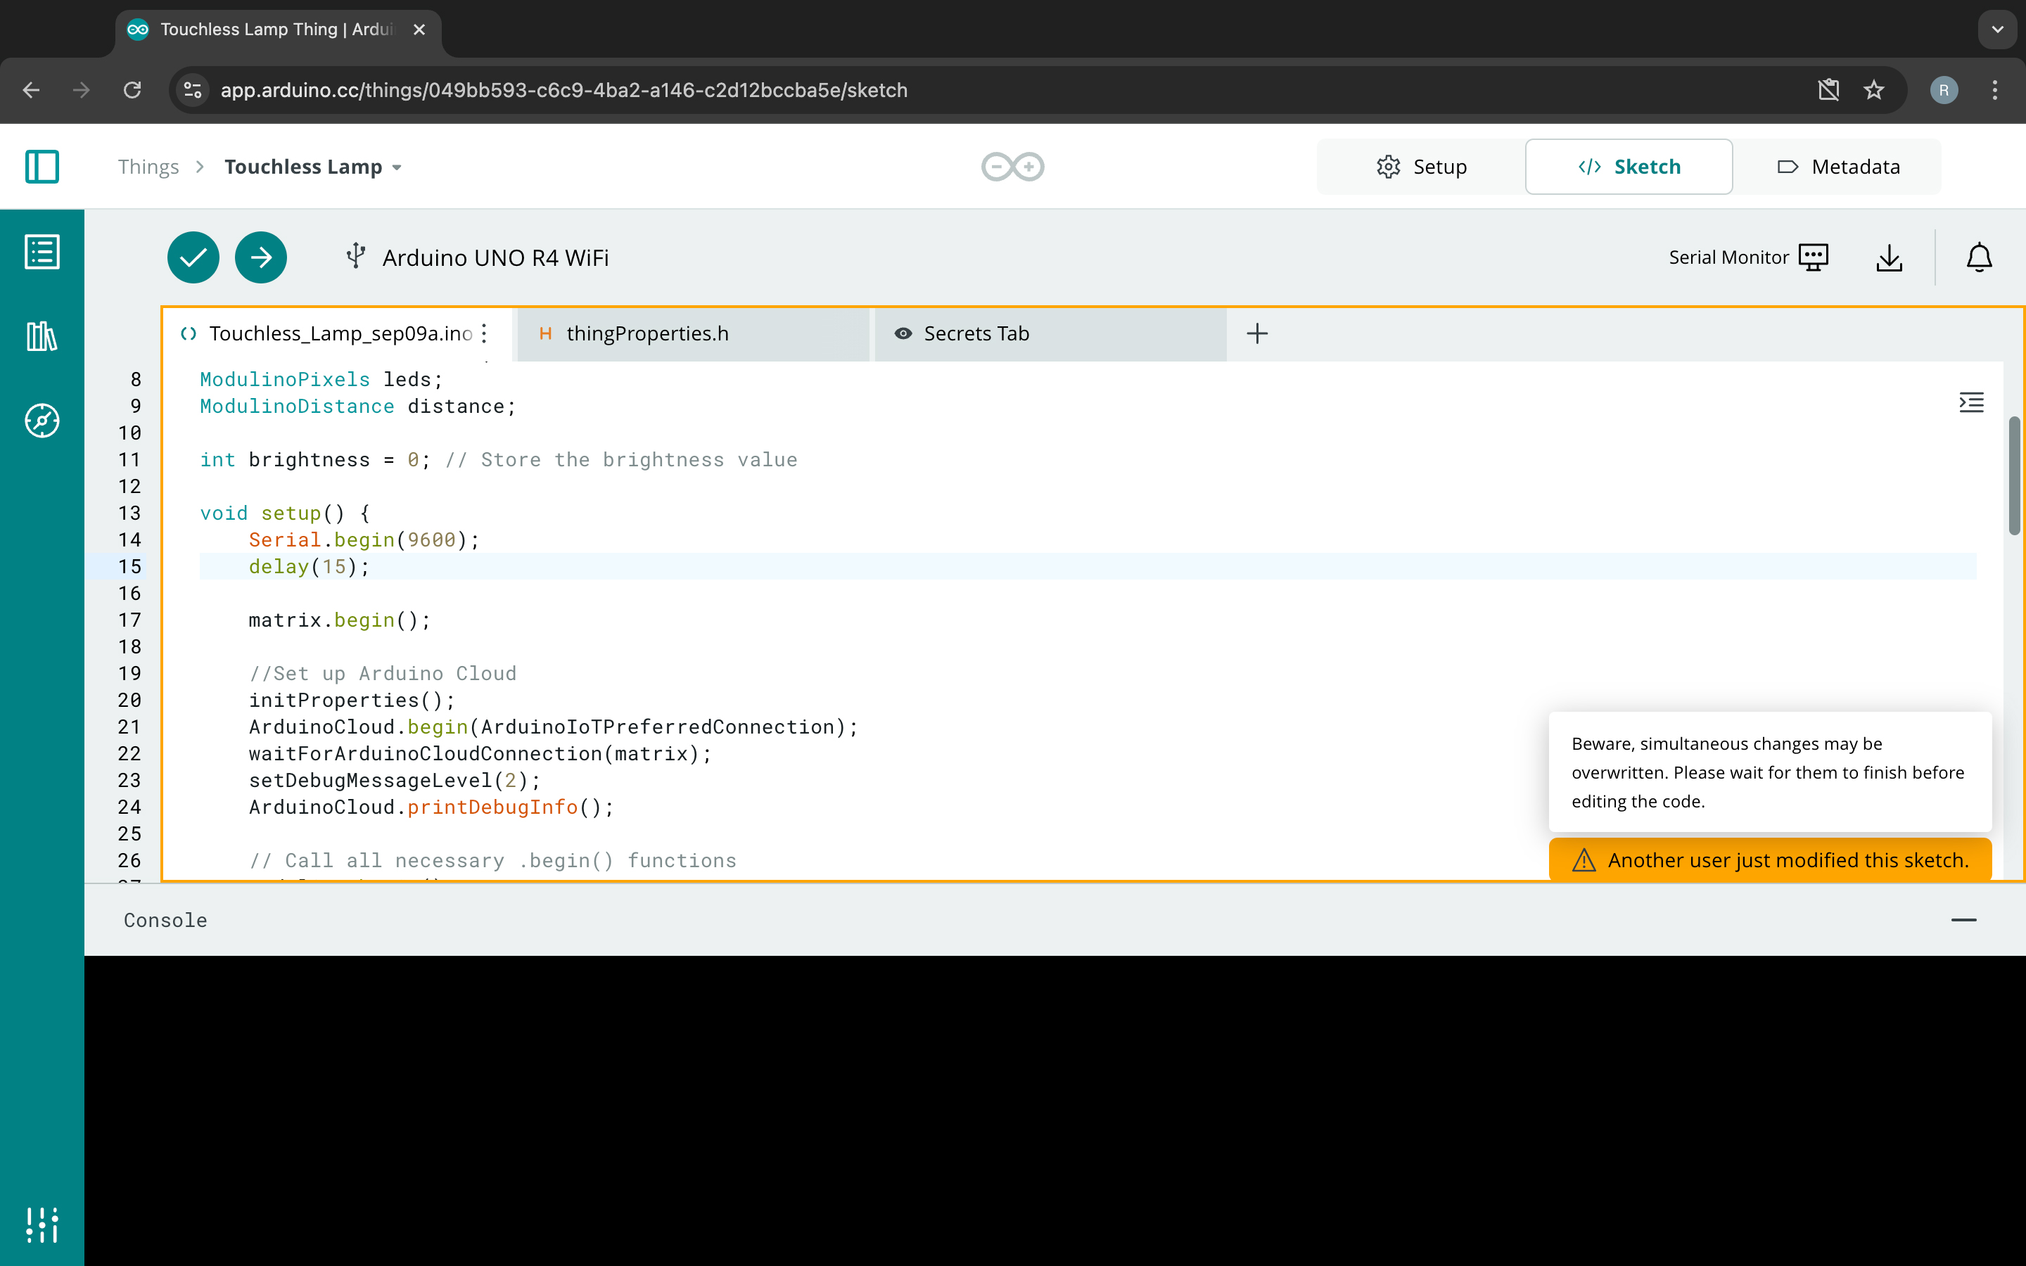The width and height of the screenshot is (2026, 1266).
Task: Go to the Setup view
Action: [1421, 167]
